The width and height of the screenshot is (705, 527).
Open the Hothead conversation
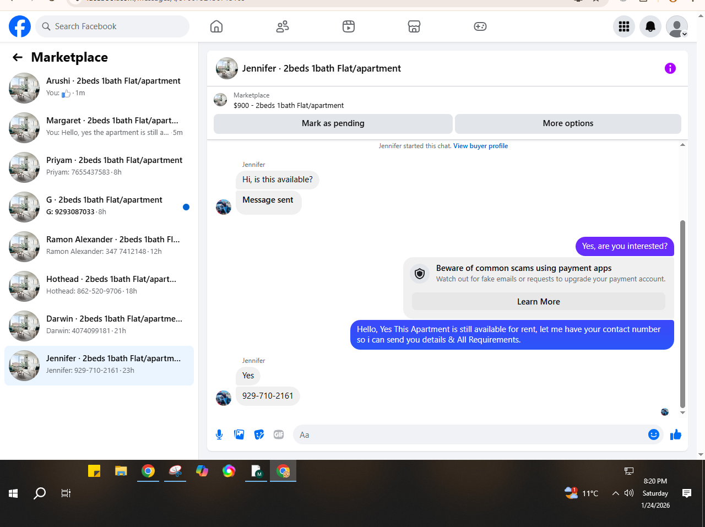tap(99, 286)
